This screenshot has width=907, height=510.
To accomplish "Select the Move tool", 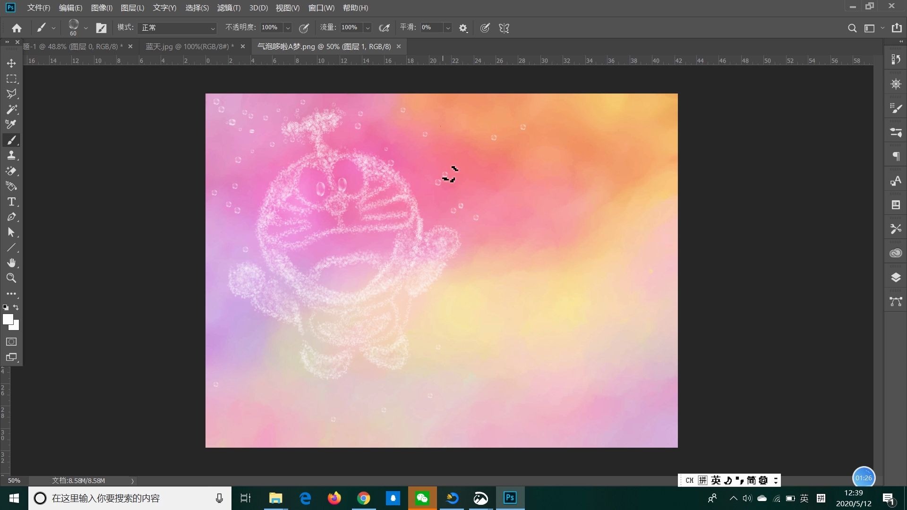I will point(11,63).
